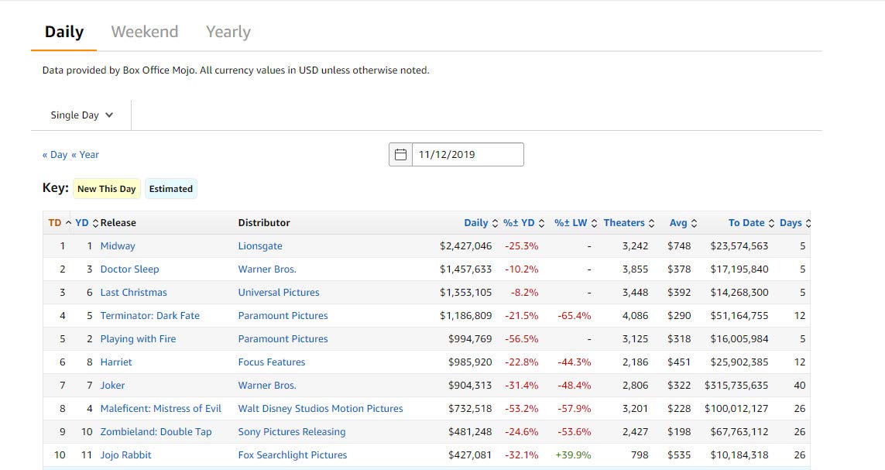
Task: Select the Daily tab
Action: tap(64, 32)
